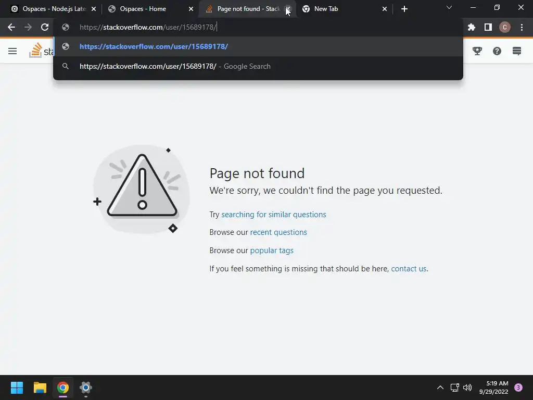Open the popular tags link

click(272, 251)
